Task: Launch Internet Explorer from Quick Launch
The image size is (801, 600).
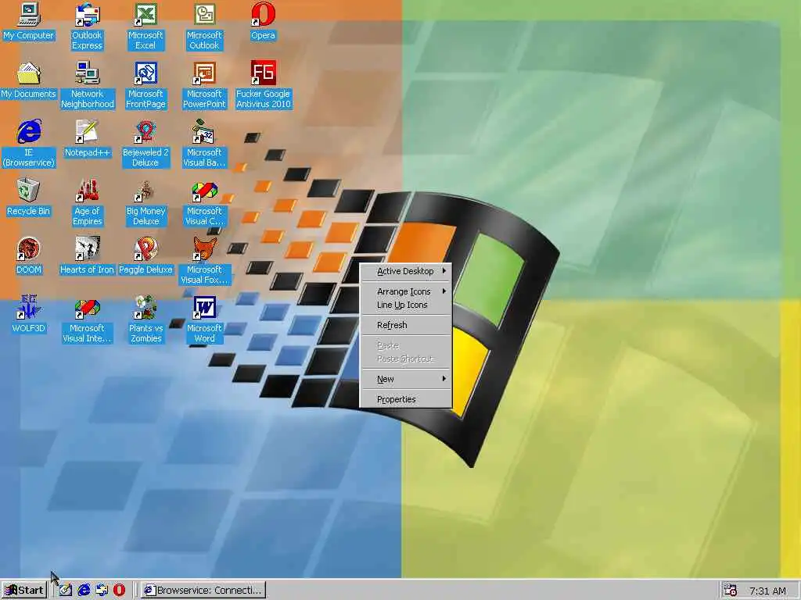Action: 84,591
